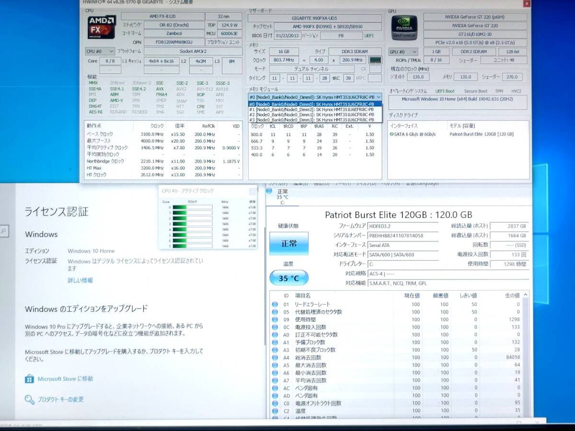
Task: Click the Core 0 clock usage bar
Action: click(192, 207)
